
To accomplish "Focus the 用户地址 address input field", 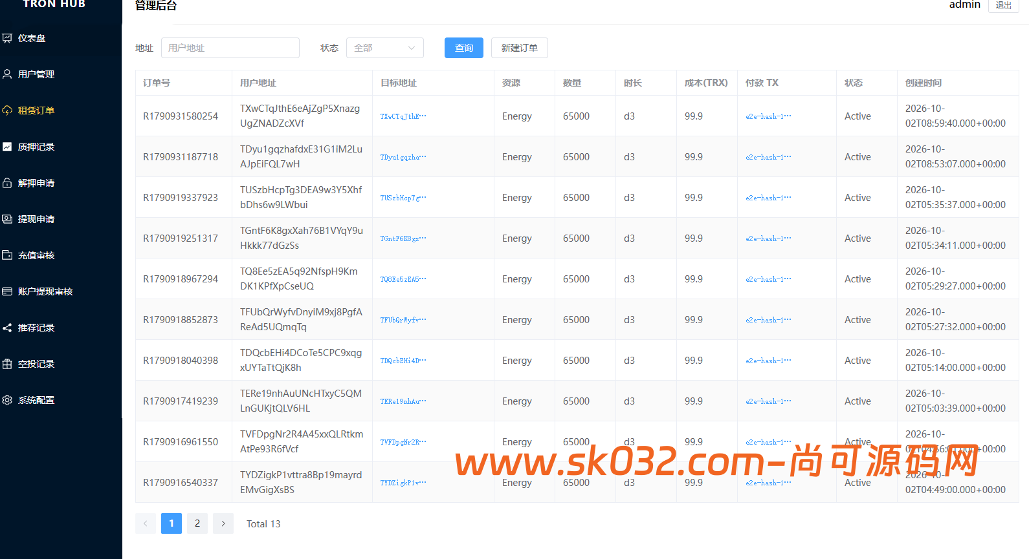I will coord(230,48).
